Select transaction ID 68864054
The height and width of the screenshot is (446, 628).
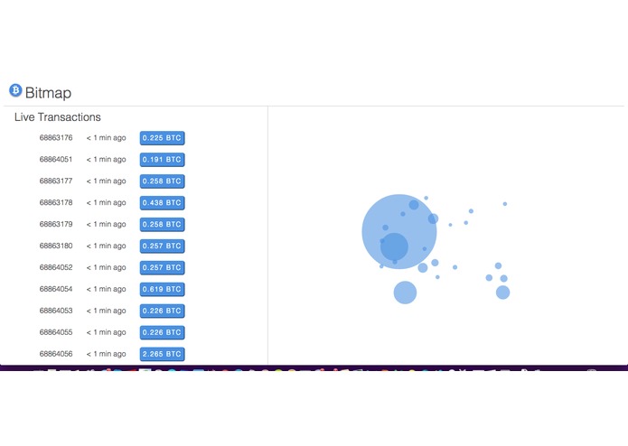56,289
